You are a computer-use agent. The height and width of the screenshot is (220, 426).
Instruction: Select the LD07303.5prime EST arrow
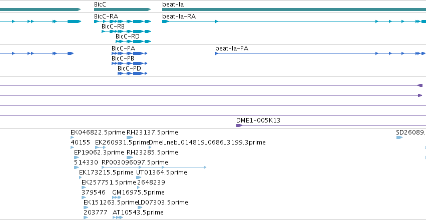(x=140, y=207)
